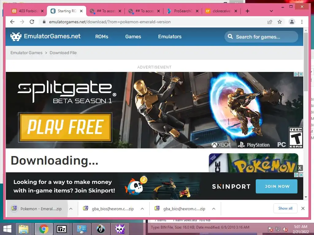Open the Windows Start menu
Screen dimensions: 314x235
(x=7, y=229)
